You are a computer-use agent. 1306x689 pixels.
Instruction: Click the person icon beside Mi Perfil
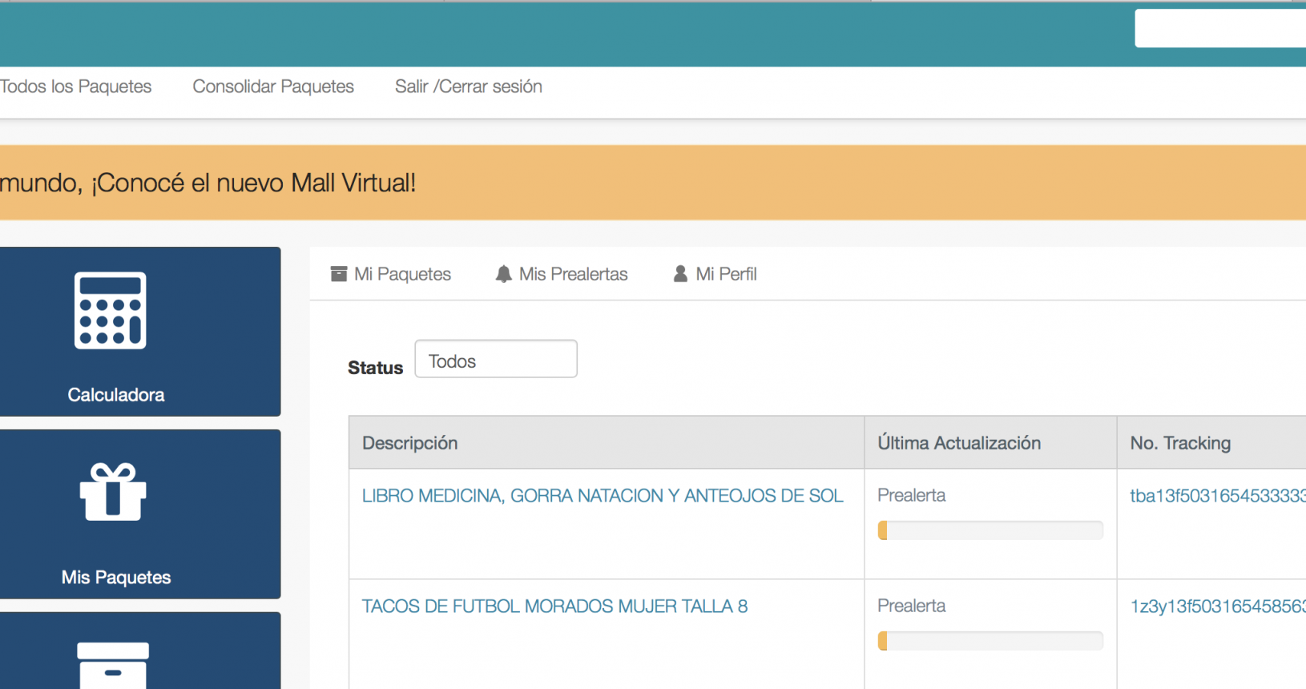[x=680, y=274]
